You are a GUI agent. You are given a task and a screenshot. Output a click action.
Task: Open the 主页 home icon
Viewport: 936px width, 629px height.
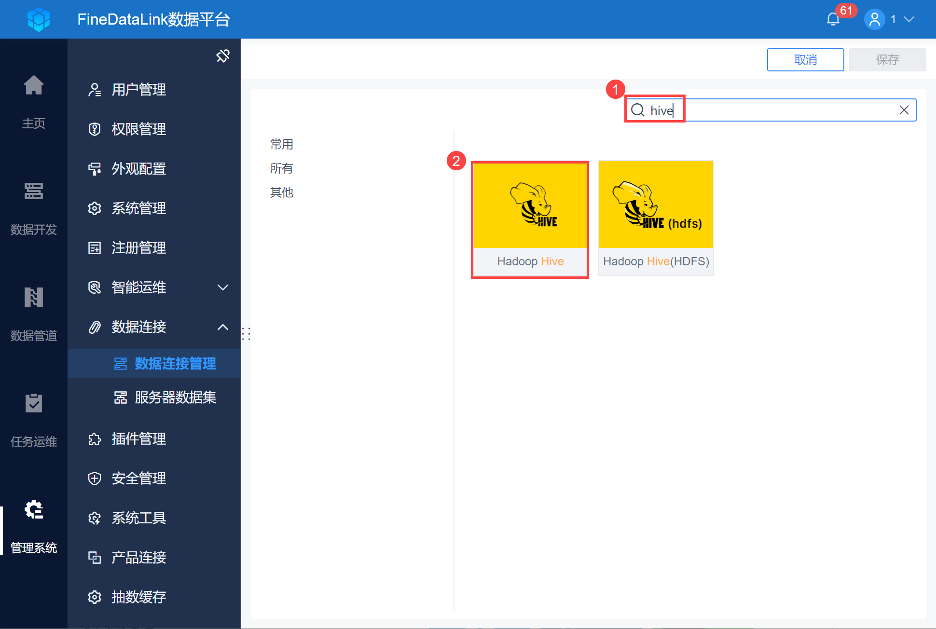tap(34, 86)
